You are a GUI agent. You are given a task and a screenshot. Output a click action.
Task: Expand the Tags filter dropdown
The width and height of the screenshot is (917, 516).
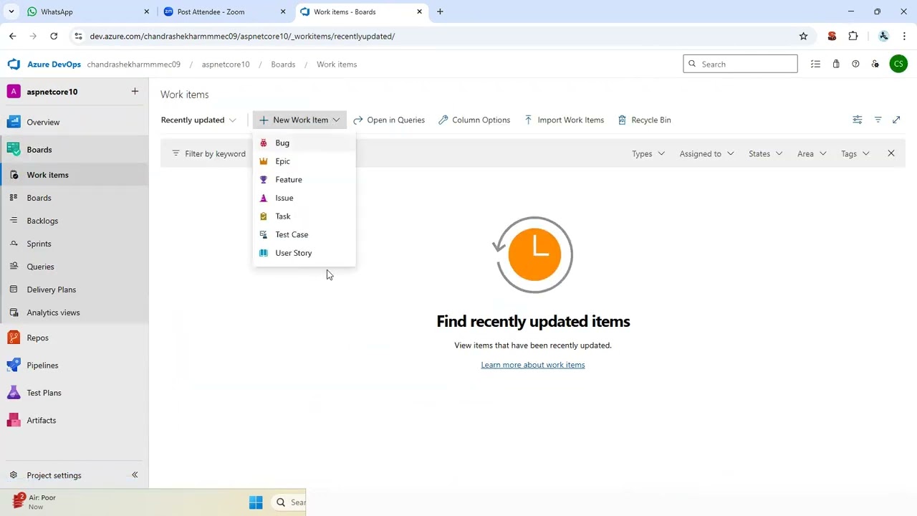click(x=855, y=153)
